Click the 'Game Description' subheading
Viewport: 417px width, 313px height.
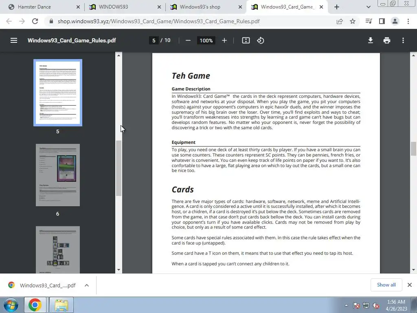point(191,89)
